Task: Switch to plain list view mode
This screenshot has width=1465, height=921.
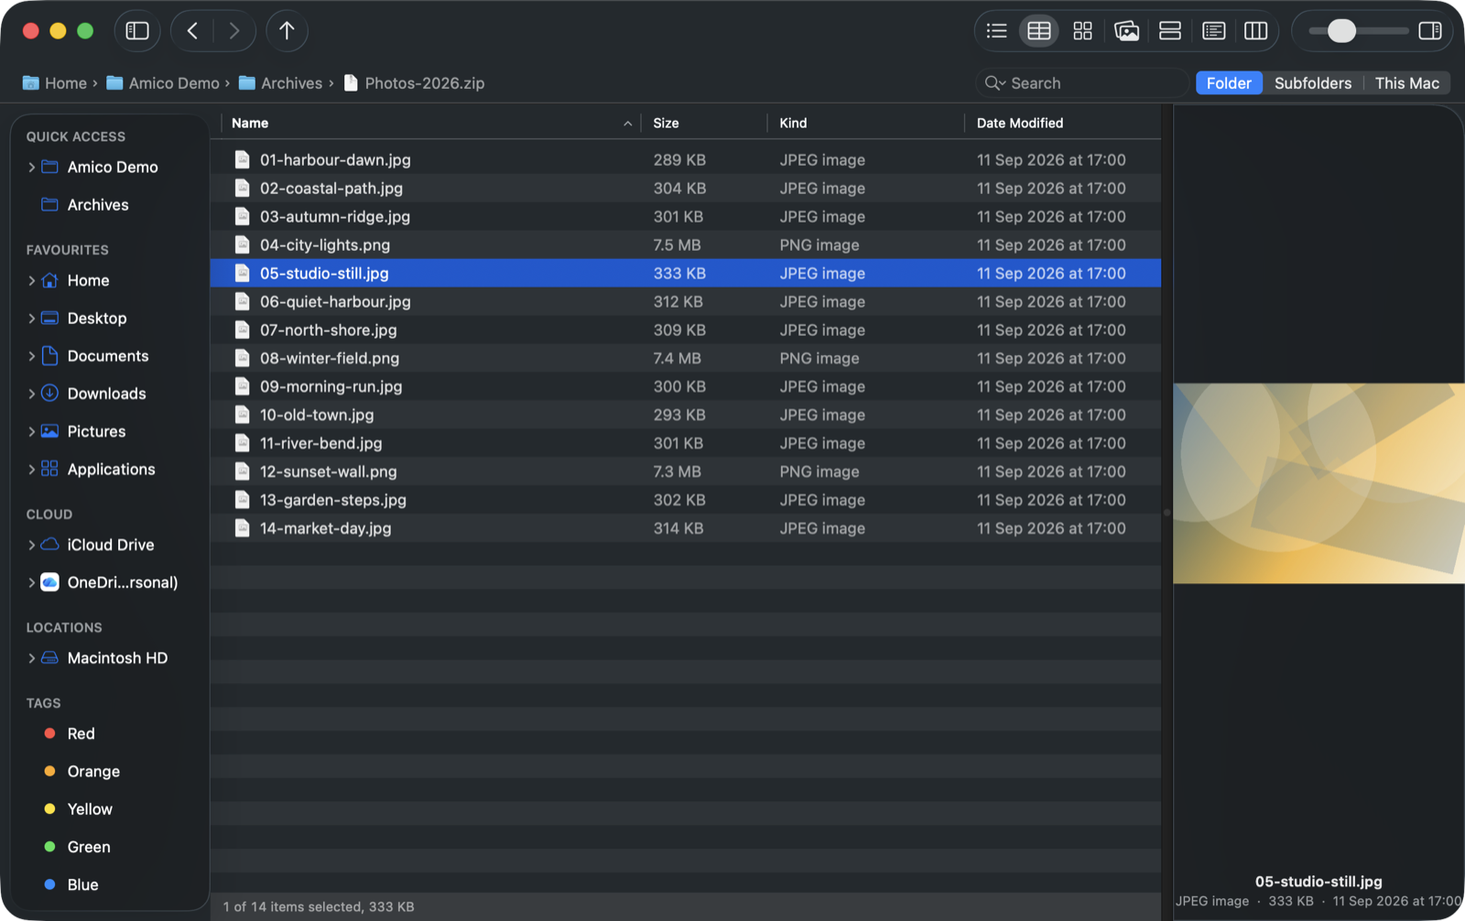Action: coord(996,31)
